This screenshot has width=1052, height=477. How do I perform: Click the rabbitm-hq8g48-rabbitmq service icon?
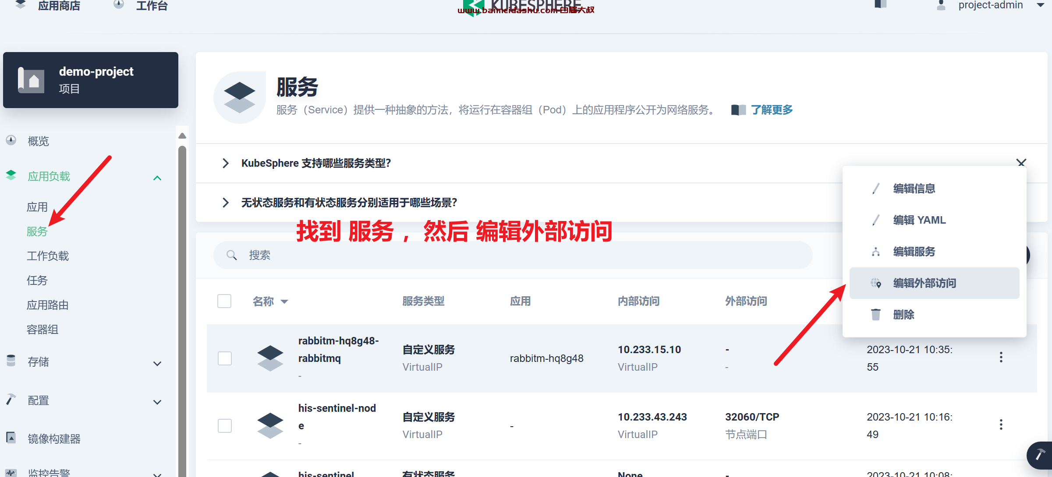pos(270,358)
